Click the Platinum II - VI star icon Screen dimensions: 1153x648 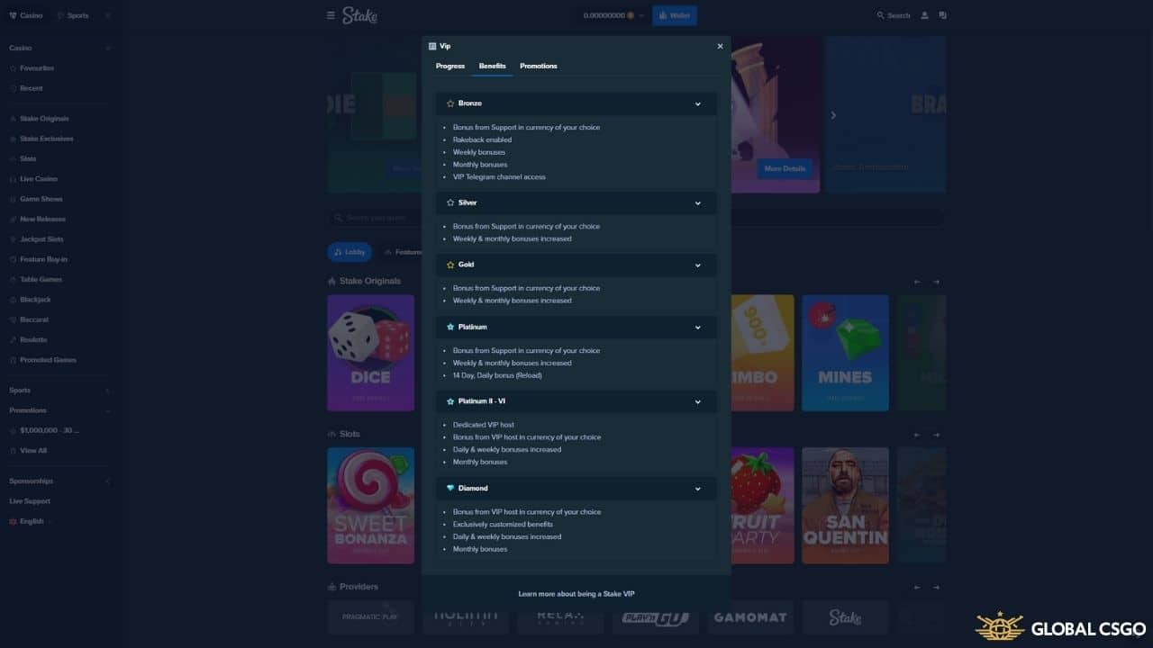coord(450,401)
